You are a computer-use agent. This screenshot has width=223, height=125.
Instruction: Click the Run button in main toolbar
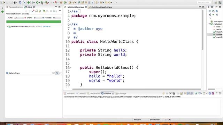coord(37,2)
